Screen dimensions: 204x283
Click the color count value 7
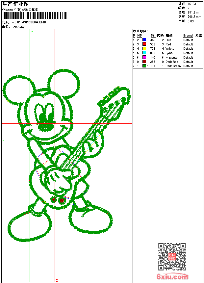(189, 8)
